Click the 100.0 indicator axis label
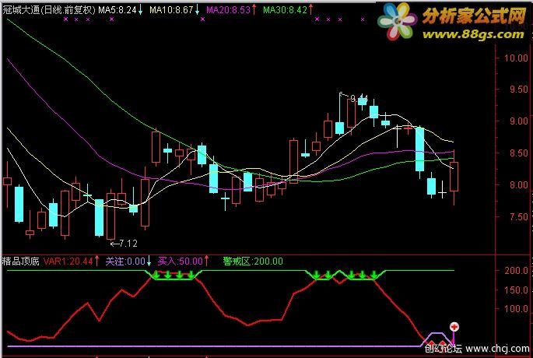533x358 pixels. point(517,309)
